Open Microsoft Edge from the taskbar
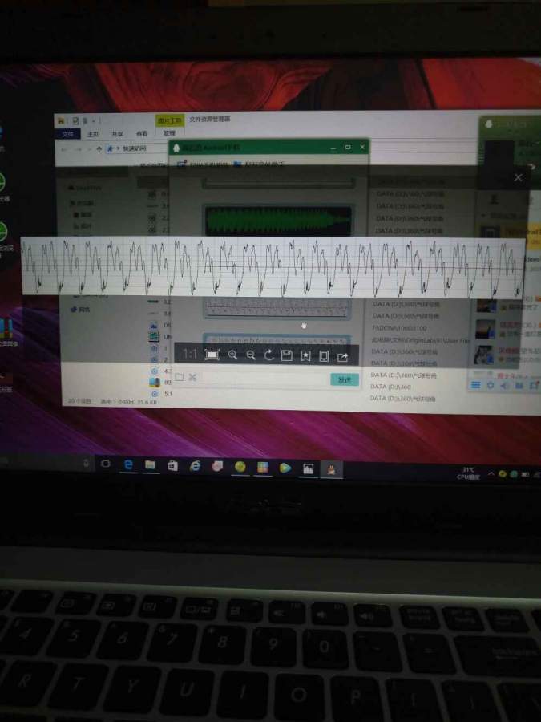The height and width of the screenshot is (722, 541). point(128,464)
